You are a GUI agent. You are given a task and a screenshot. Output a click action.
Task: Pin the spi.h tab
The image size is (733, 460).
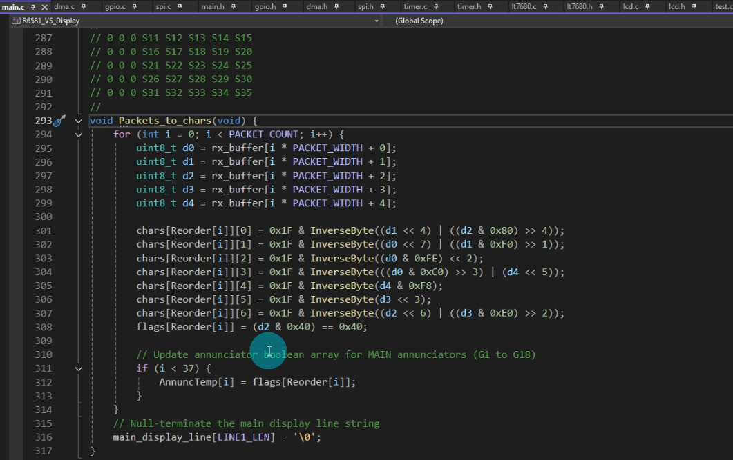[383, 6]
